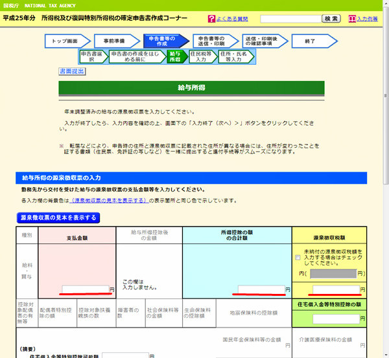
Task: Open the 源泉徴収票の見本を表示する text link
Action: pos(109,201)
